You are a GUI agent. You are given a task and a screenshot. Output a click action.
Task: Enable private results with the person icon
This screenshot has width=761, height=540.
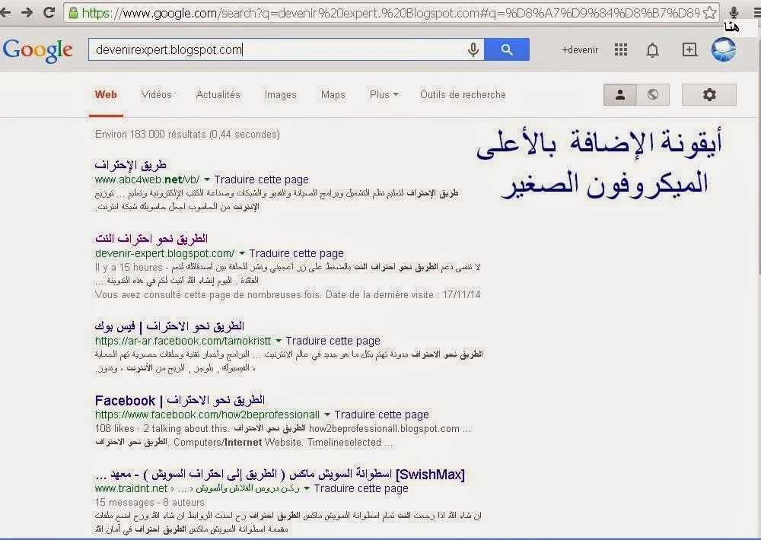(619, 94)
